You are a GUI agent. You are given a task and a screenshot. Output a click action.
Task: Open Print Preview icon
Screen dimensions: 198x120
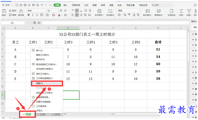coord(38,5)
